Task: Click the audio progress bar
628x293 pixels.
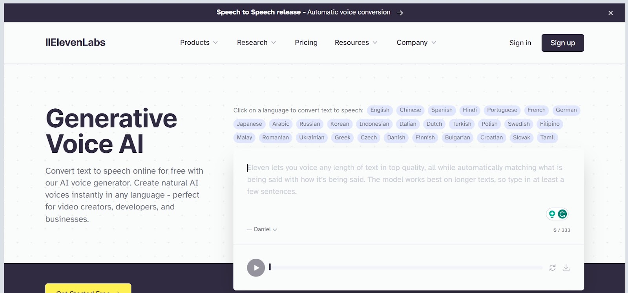Action: 406,268
